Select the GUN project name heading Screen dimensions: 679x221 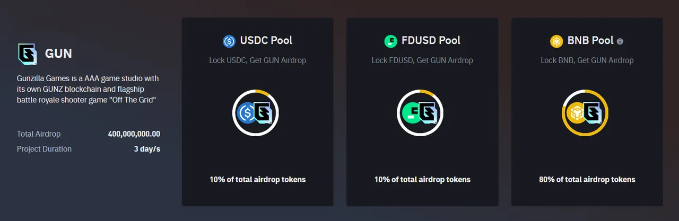point(58,54)
